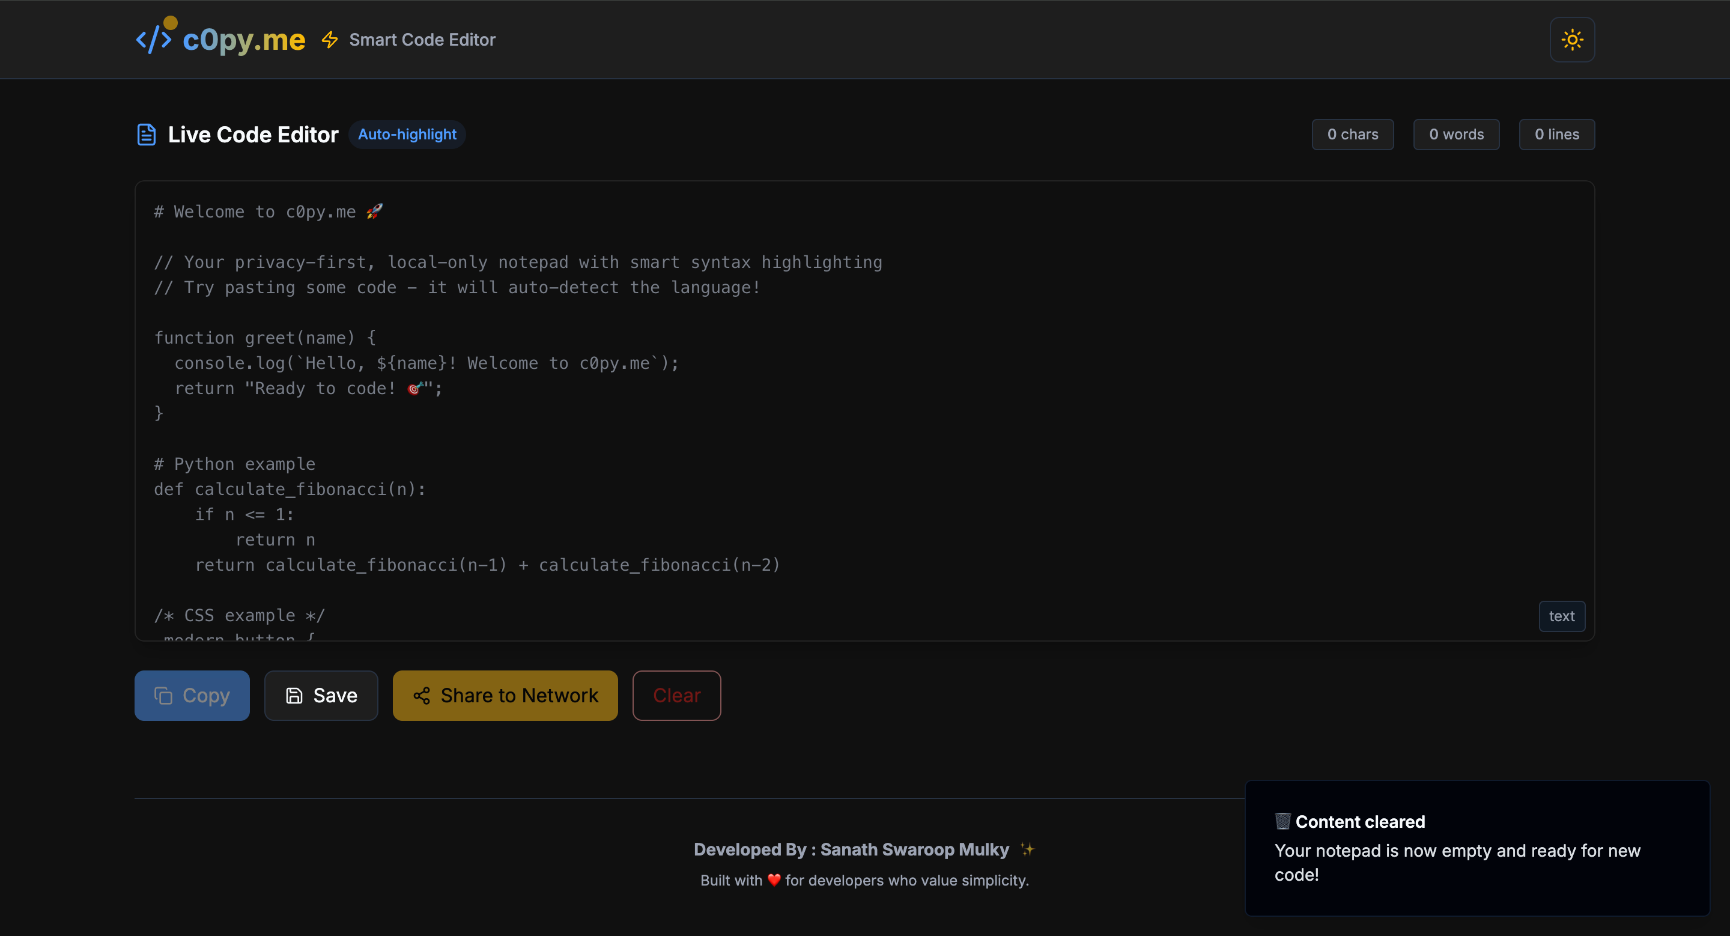The height and width of the screenshot is (936, 1730).
Task: Click the lightning bolt icon in header
Action: (x=330, y=40)
